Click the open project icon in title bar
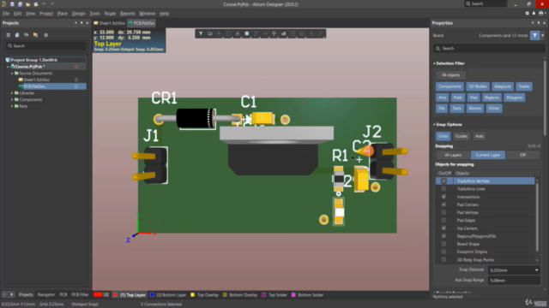Screen dimensions: 549x308 pos(36,4)
